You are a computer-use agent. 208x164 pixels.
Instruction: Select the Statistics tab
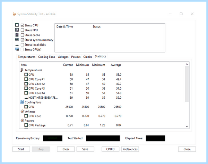(101, 56)
